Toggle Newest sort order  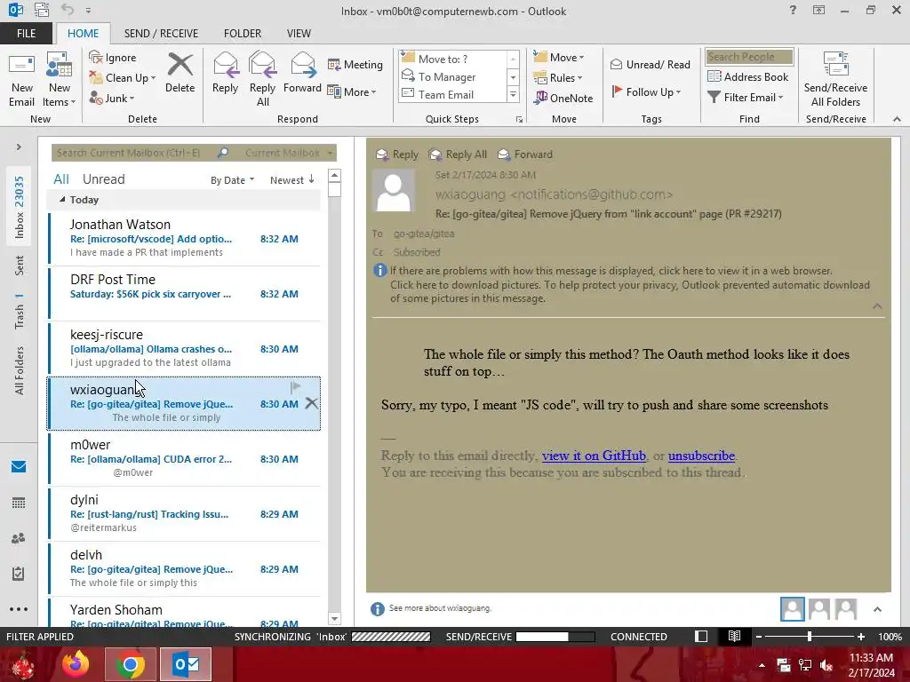tap(292, 180)
